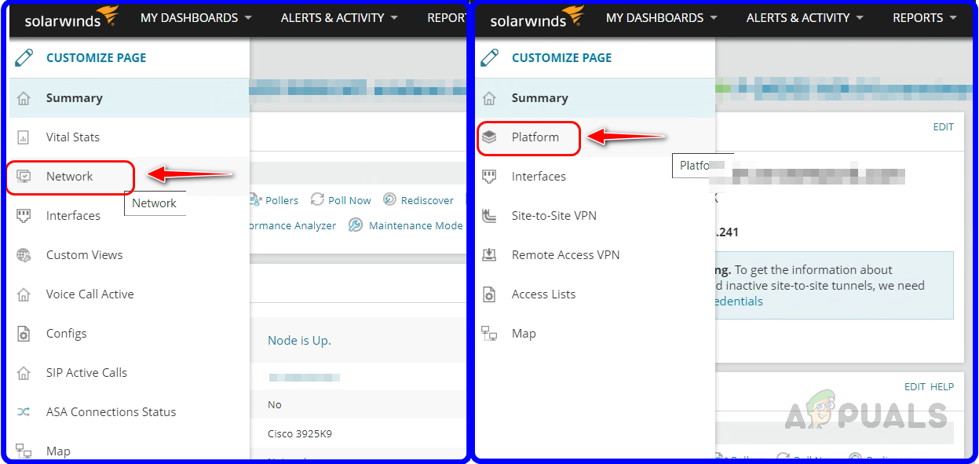Screen dimensions: 979x464
Task: Click the Poll Now refresh icon
Action: pos(318,199)
